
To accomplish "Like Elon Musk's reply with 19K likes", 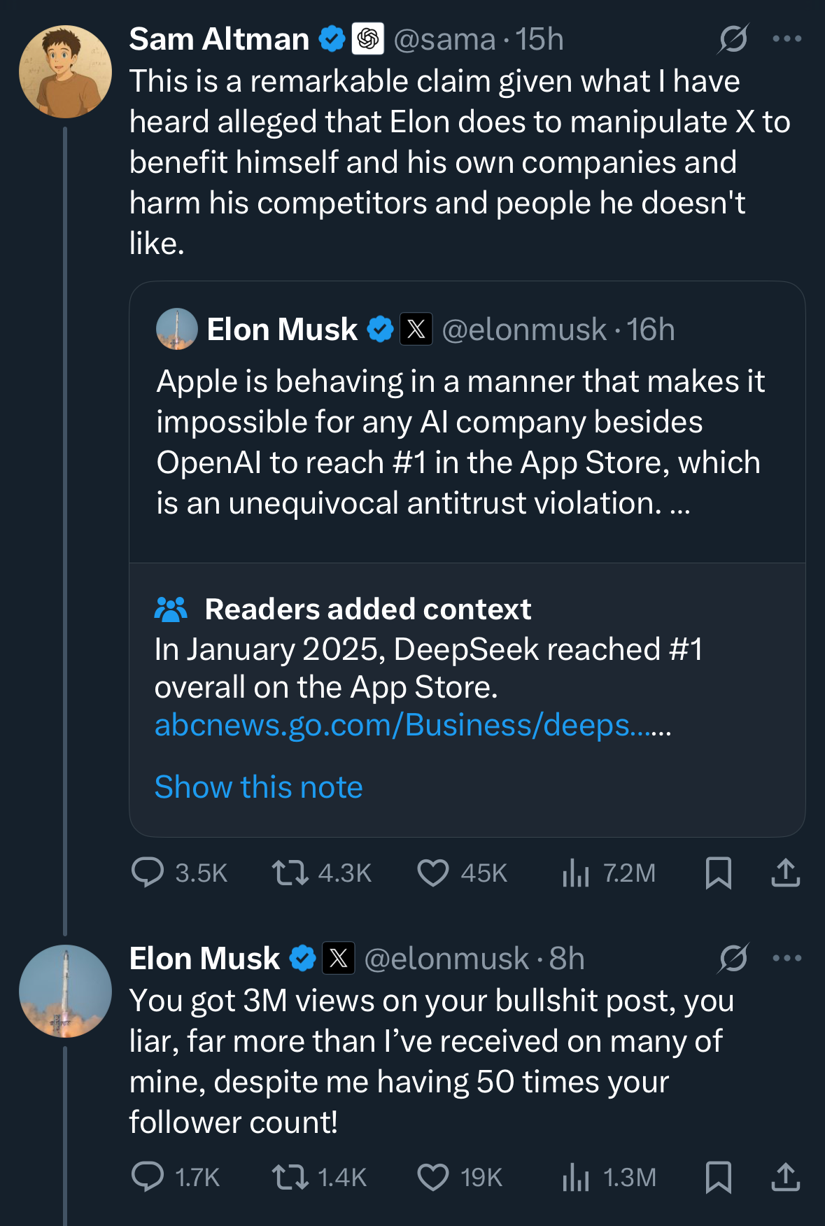I will tap(433, 1176).
